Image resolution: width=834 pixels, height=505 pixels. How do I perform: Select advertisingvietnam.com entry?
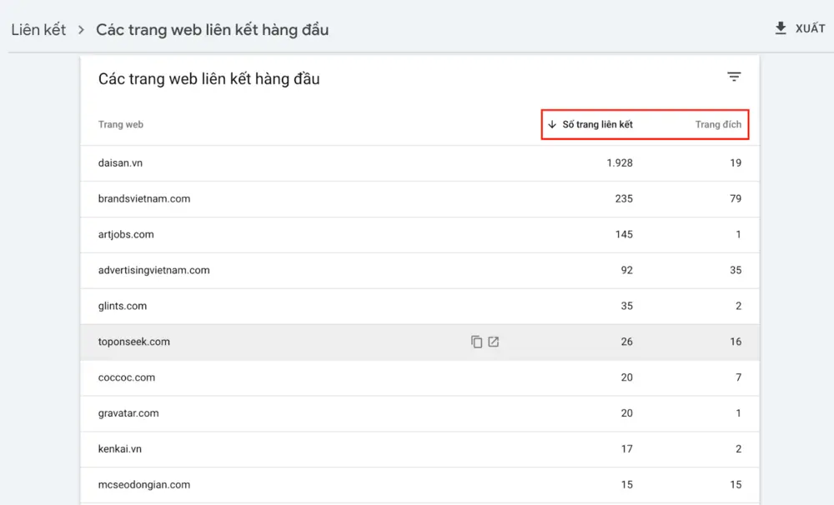(x=420, y=270)
